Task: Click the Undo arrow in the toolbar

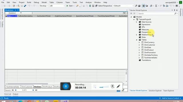Action: (x=29, y=6)
